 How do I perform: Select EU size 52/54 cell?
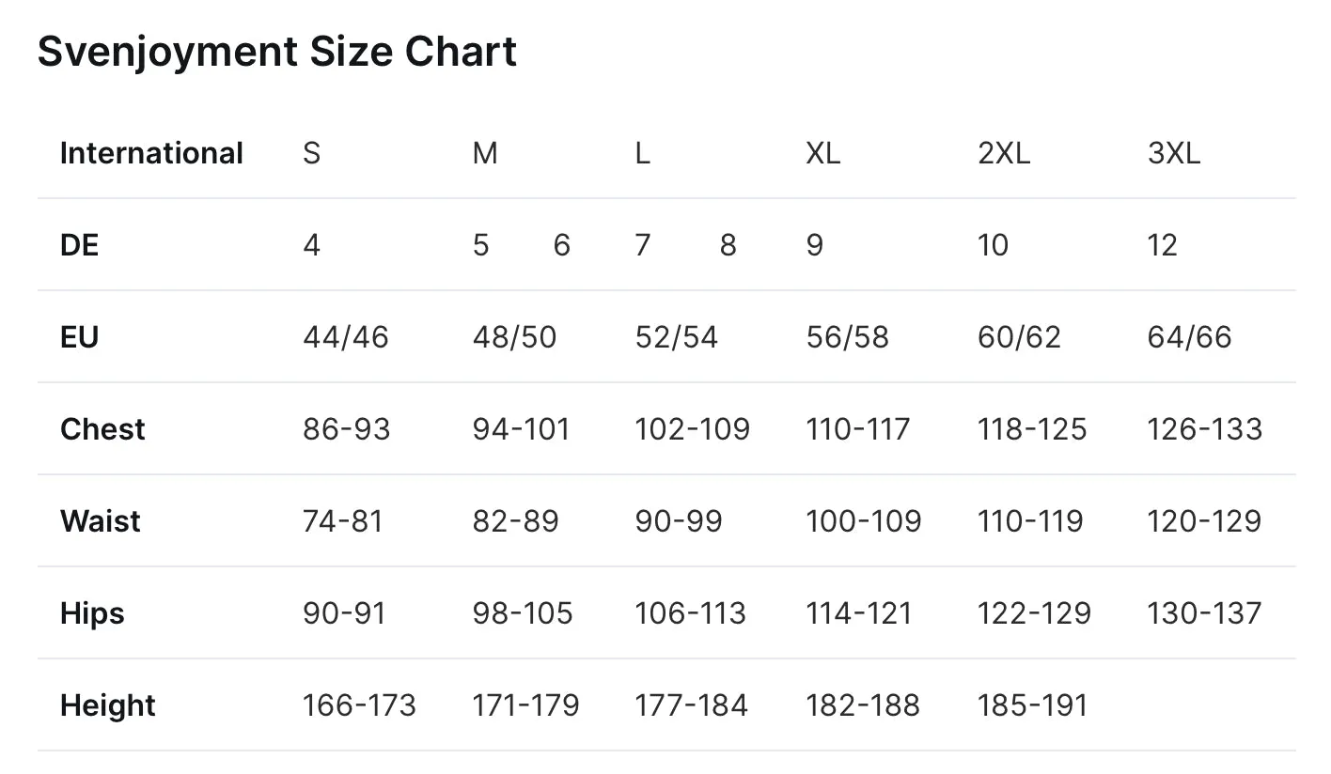click(677, 337)
